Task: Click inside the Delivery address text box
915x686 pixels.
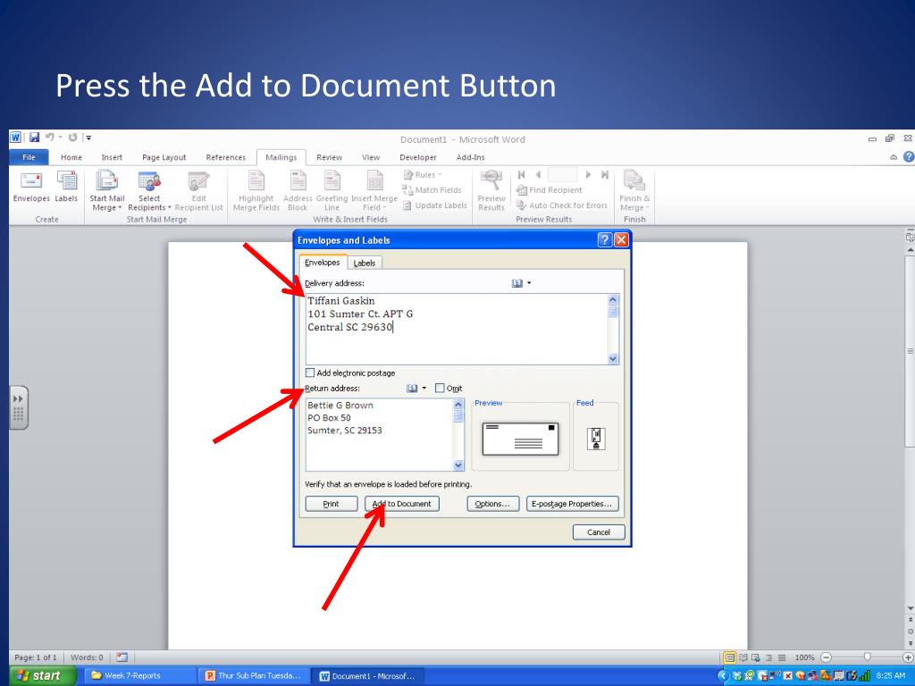Action: (457, 330)
